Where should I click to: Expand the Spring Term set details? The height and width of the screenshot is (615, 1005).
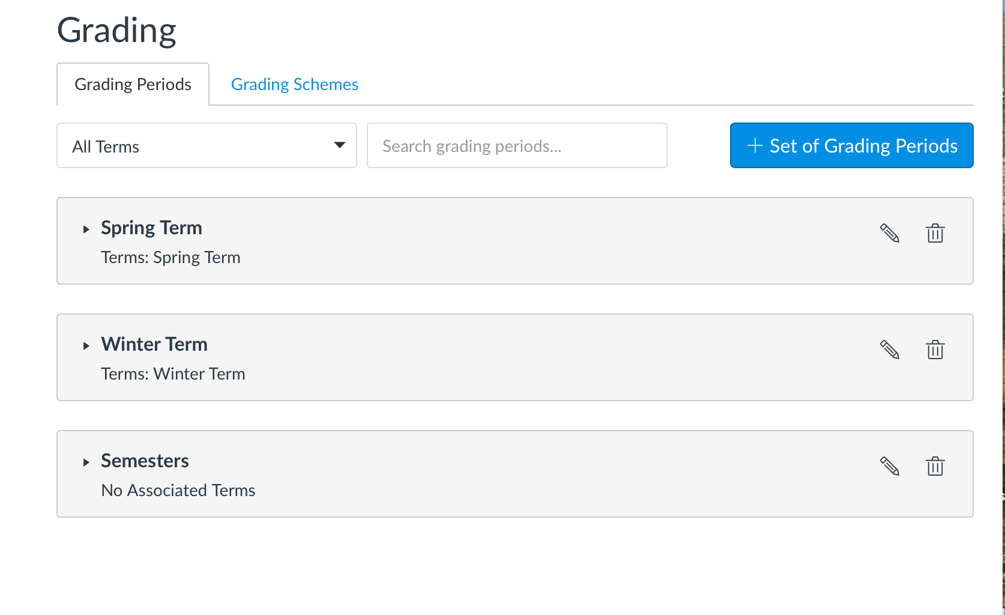(86, 229)
